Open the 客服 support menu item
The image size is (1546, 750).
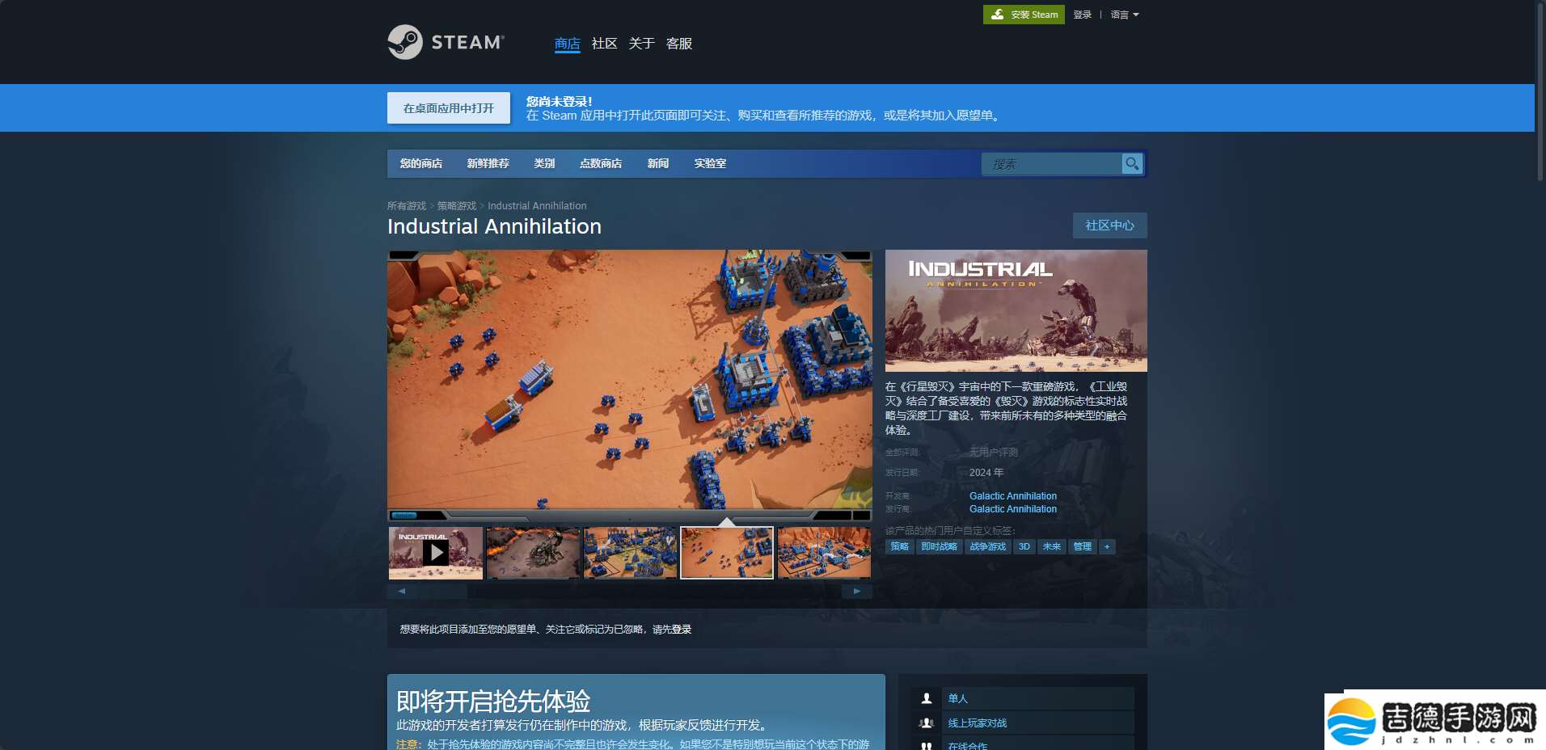coord(678,44)
